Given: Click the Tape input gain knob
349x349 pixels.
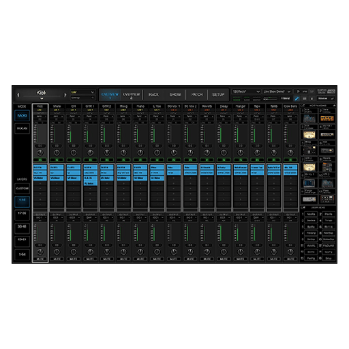Looking at the screenshot, I should tap(257, 153).
